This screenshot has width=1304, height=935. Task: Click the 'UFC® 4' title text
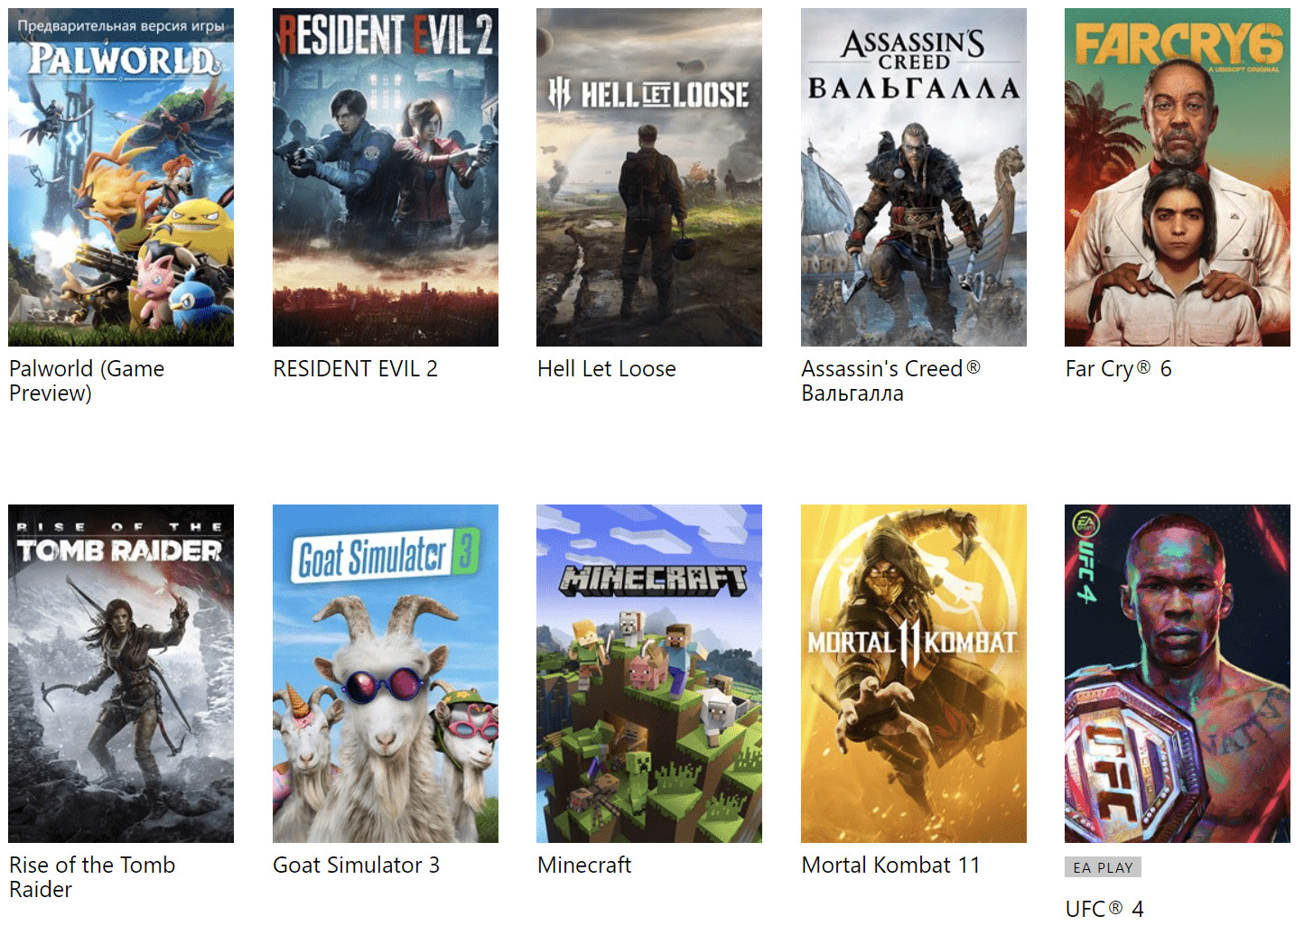pos(1104,909)
